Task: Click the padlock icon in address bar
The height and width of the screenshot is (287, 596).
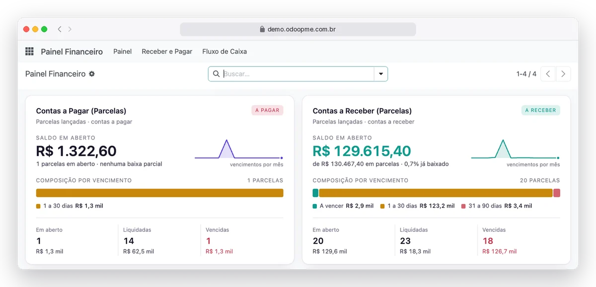Action: (x=262, y=29)
